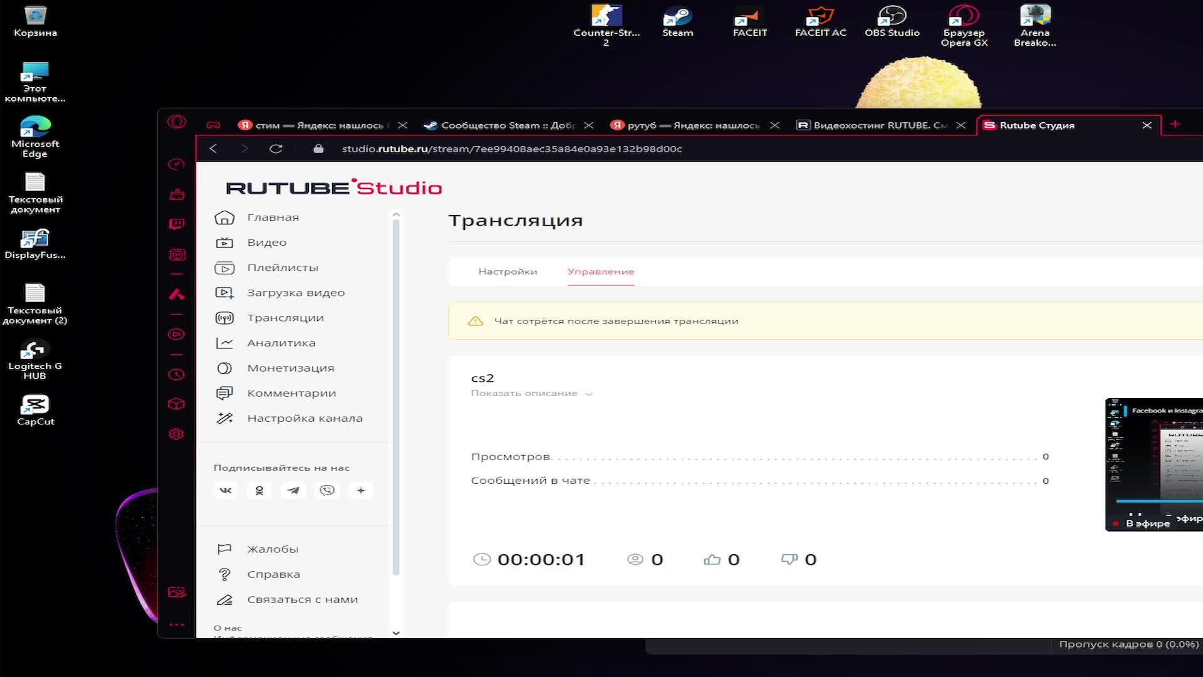
Task: Click the thumbs-down dislikes icon
Action: [789, 559]
